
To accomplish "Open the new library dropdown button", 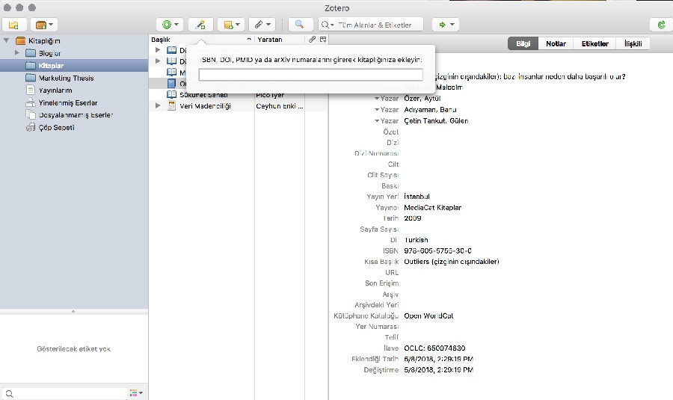I will (x=44, y=25).
